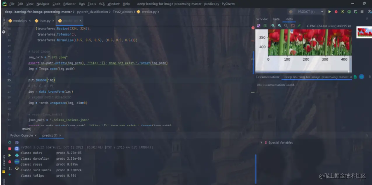The width and height of the screenshot is (372, 185).
Task: Click the blue scroll-to-end icon in console toolbar
Action: point(17,149)
